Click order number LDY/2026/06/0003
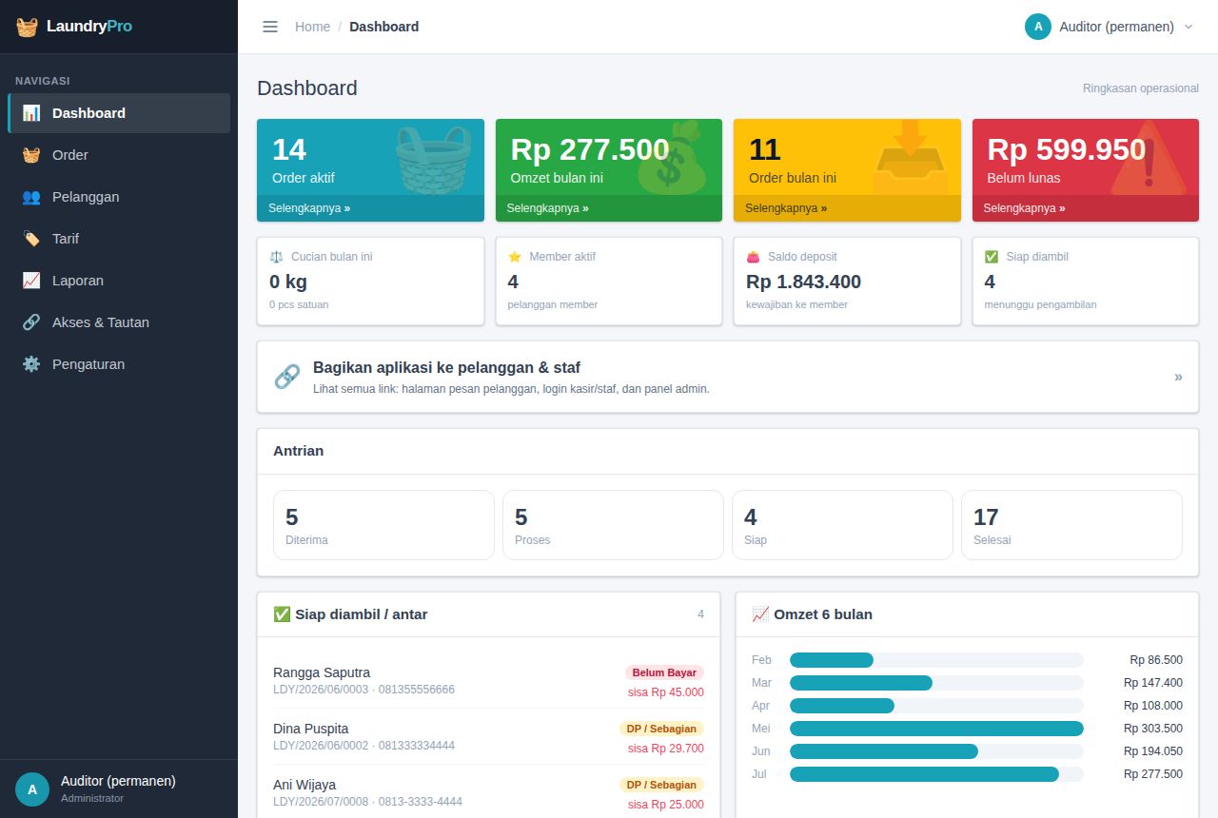Viewport: 1218px width, 818px height. (321, 690)
